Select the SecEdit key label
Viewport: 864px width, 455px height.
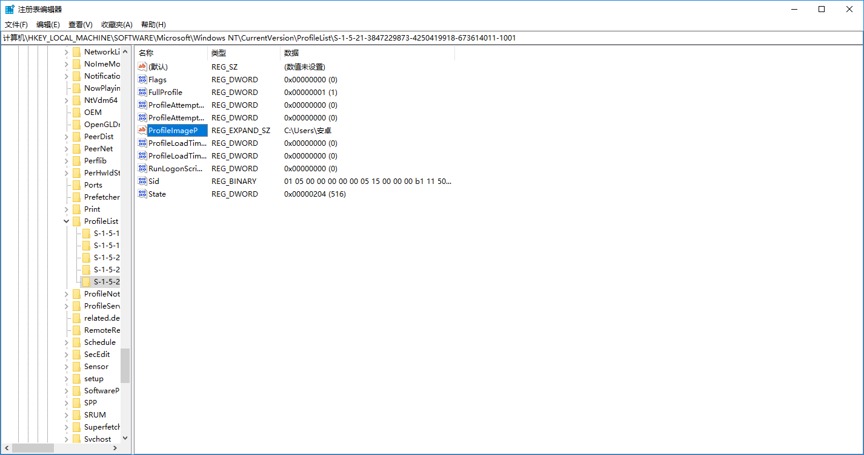point(97,354)
